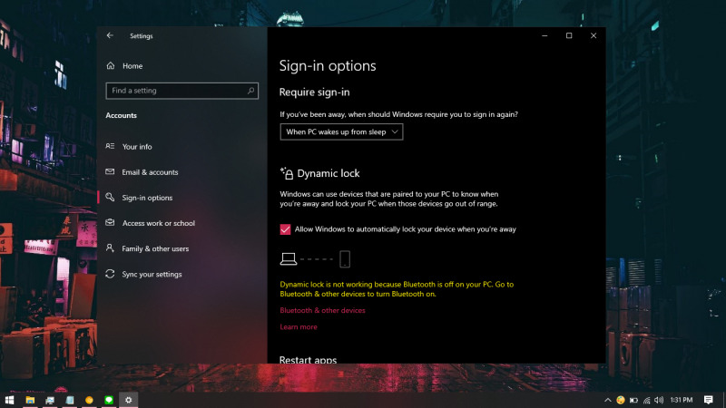Open the green chat app on the taskbar
The height and width of the screenshot is (408, 726).
click(x=109, y=400)
